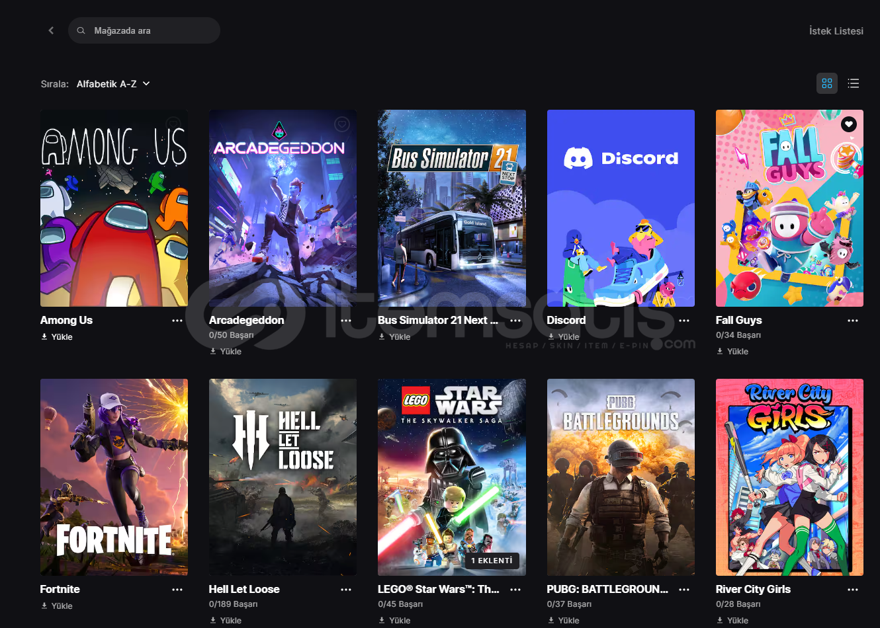Viewport: 880px width, 628px height.
Task: Click '0/50 Başarı' under Arcadegeddon
Action: point(232,335)
